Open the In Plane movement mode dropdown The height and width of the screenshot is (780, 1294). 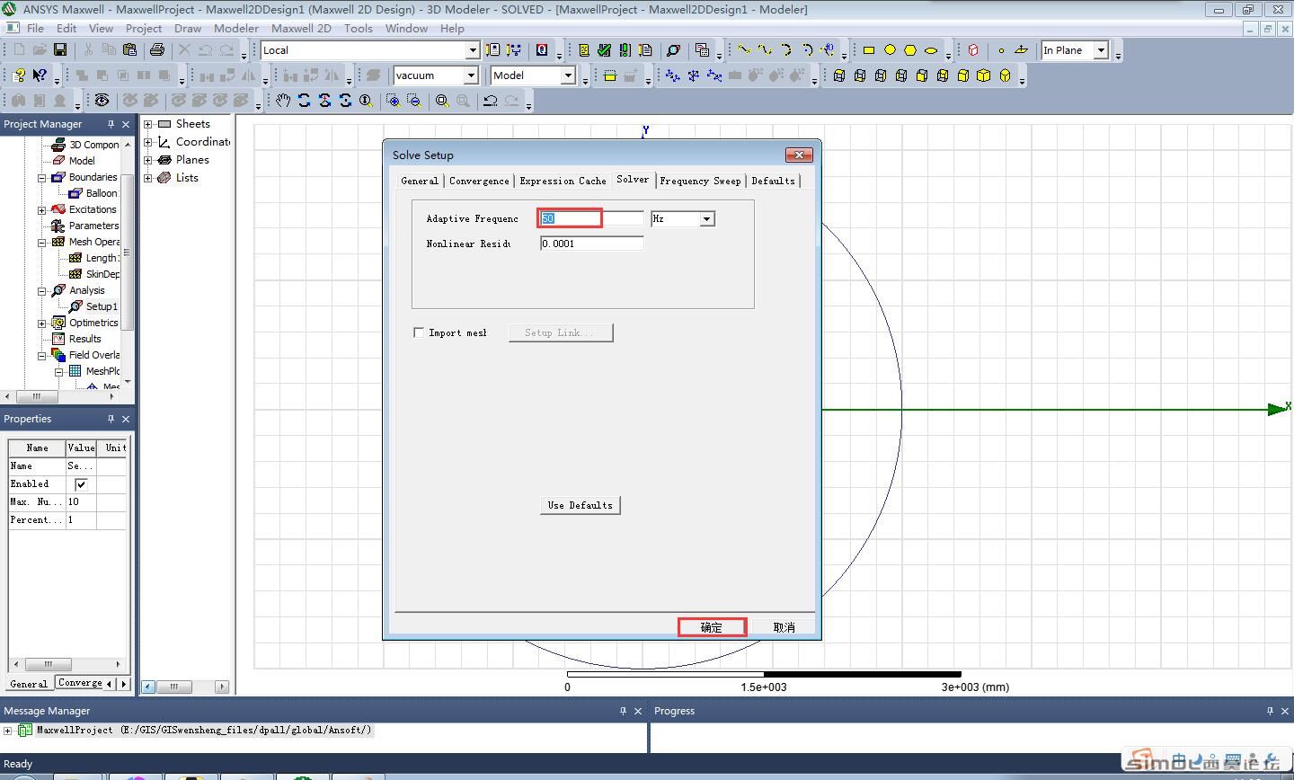(x=1101, y=50)
